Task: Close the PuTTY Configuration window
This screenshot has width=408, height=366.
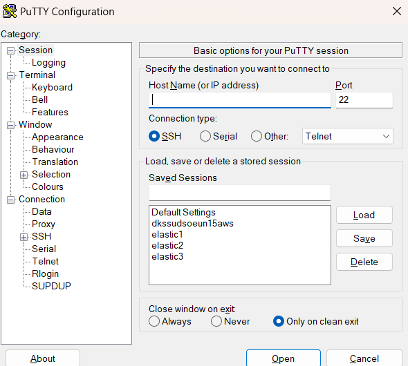Action: point(396,11)
